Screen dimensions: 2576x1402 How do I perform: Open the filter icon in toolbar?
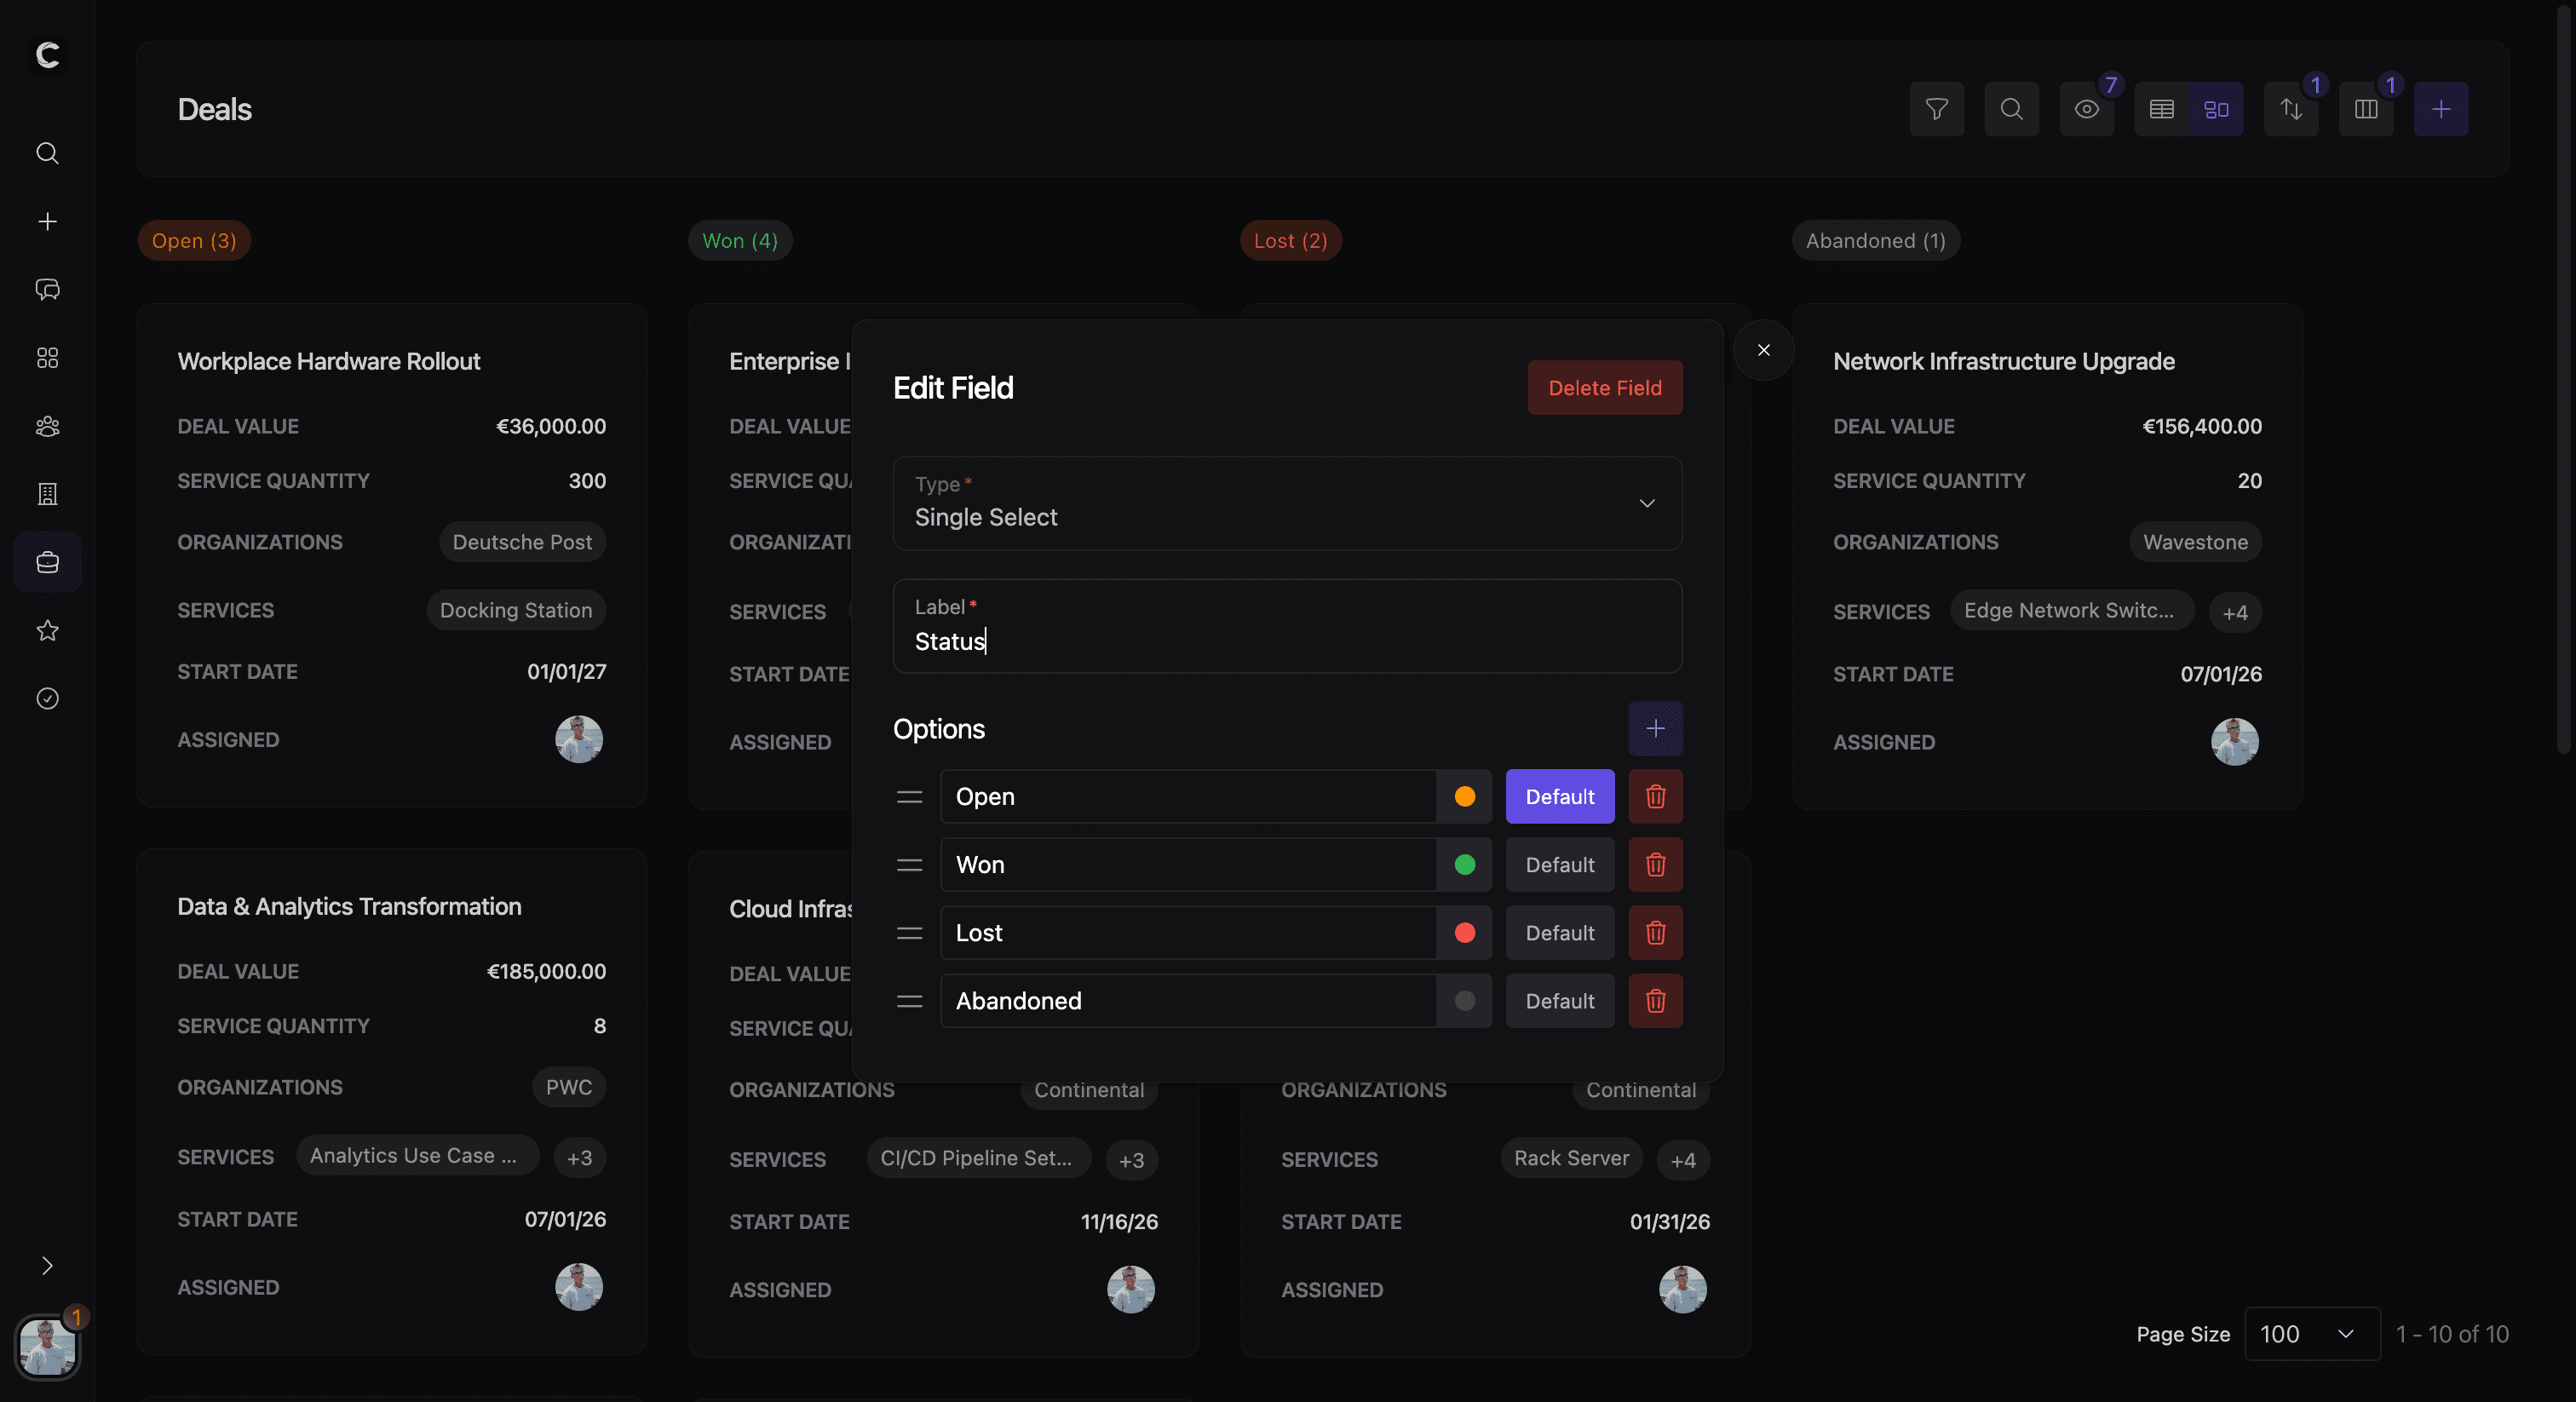click(x=1936, y=109)
